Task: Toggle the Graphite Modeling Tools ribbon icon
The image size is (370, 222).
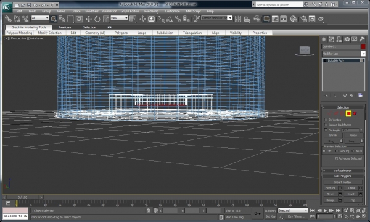Action: tap(266, 18)
